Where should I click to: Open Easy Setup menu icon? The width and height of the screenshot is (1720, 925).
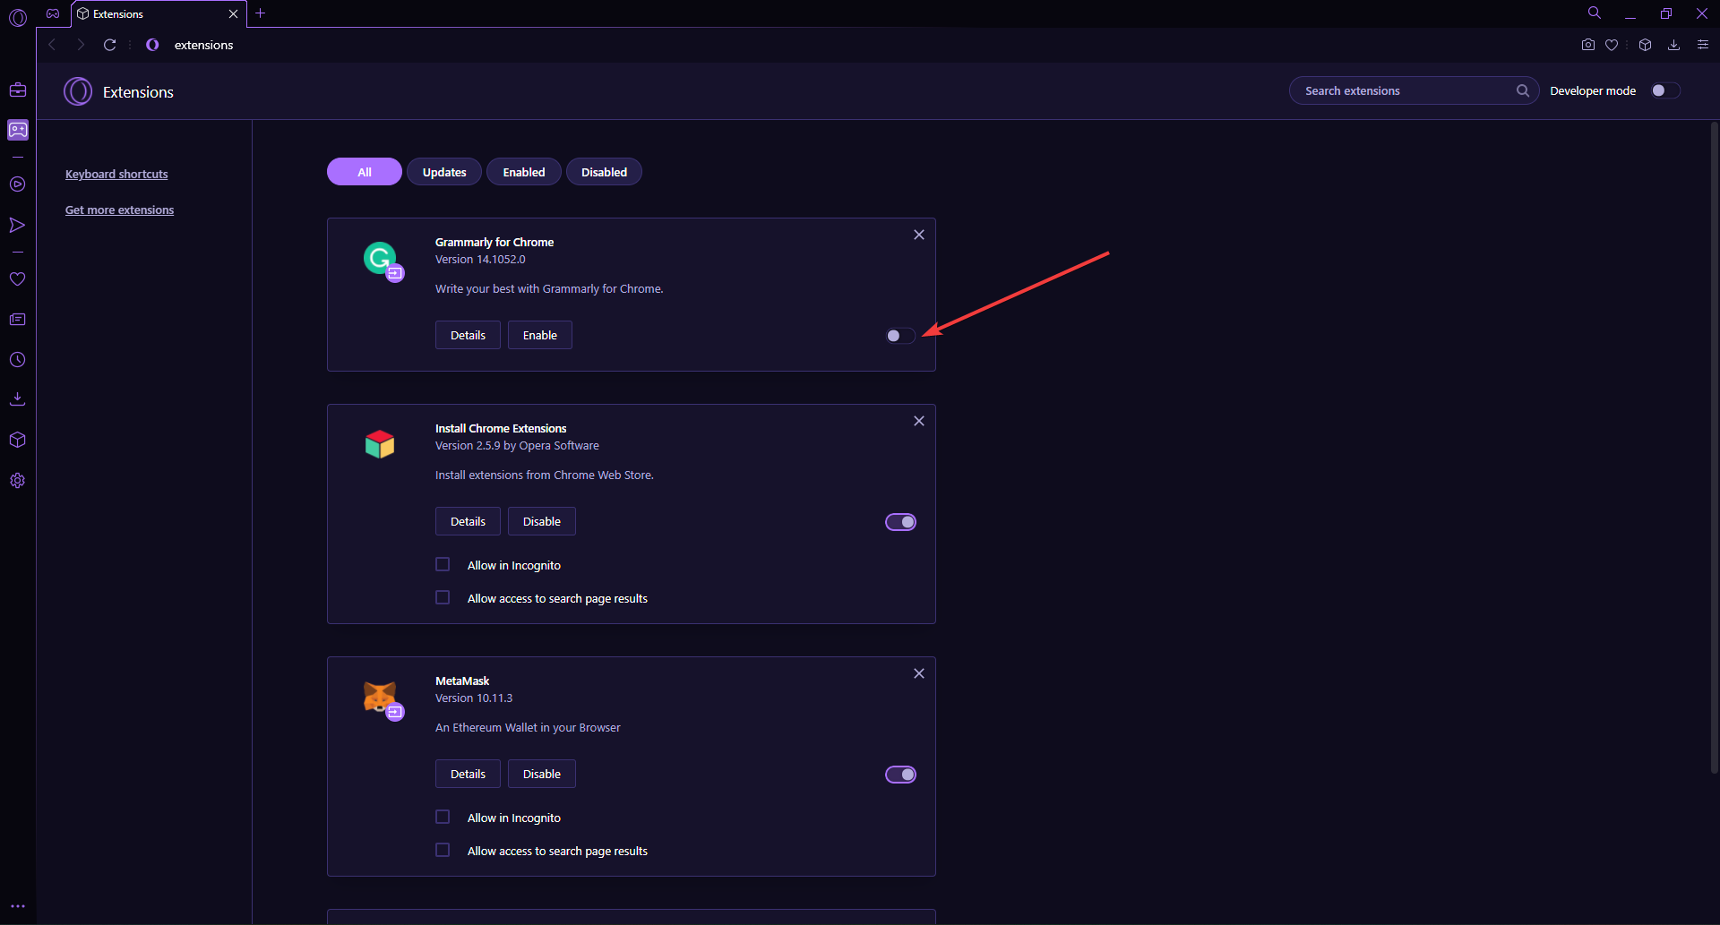[x=1703, y=45]
